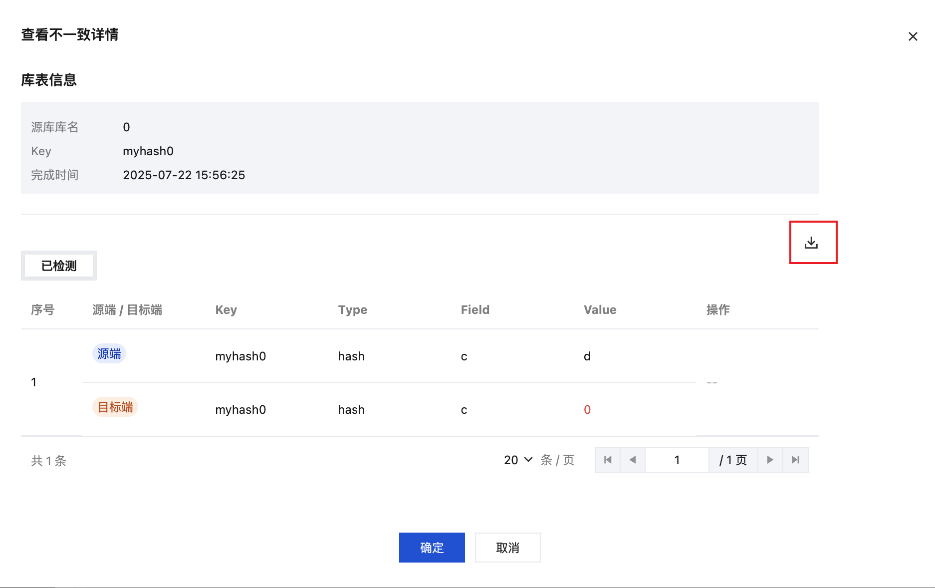This screenshot has height=588, width=935.
Task: Close the inconsistency details dialog
Action: click(x=913, y=36)
